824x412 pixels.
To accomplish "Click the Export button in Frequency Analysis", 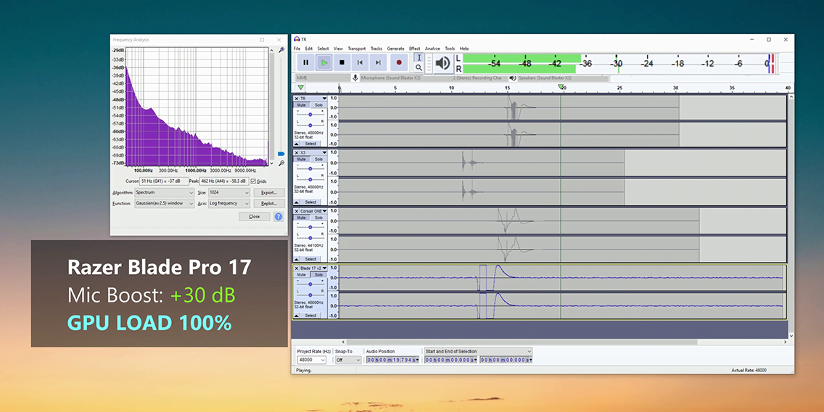I will click(269, 193).
